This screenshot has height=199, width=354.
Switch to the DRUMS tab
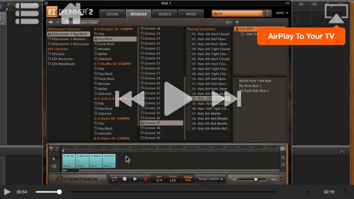click(112, 14)
